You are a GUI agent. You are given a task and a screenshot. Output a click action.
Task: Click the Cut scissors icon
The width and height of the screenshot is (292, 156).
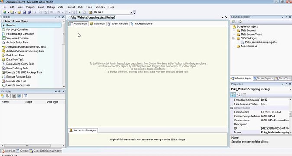coord(35,12)
